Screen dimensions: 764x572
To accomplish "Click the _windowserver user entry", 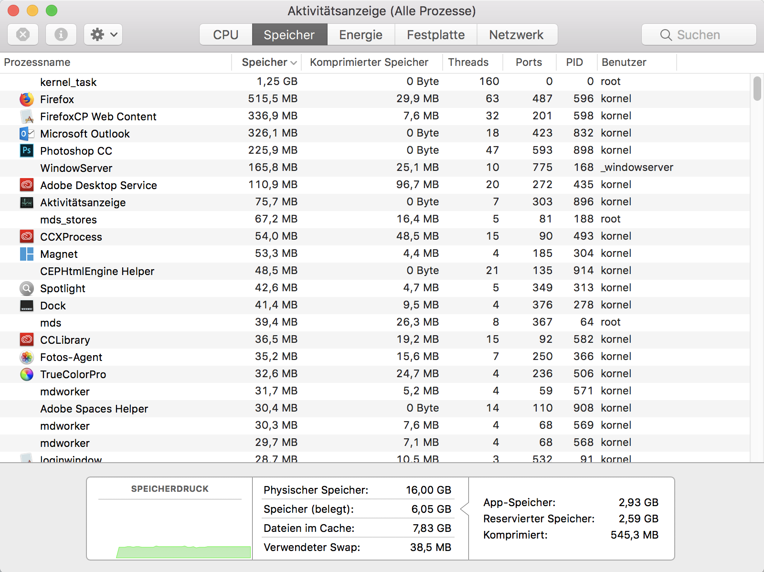I will [x=637, y=167].
